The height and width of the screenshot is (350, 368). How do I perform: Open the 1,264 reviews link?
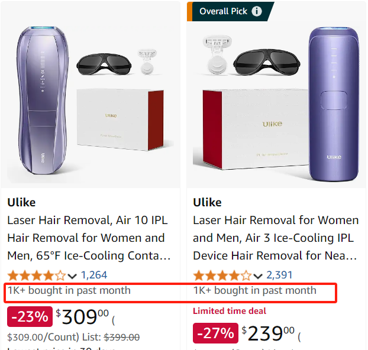(x=94, y=275)
